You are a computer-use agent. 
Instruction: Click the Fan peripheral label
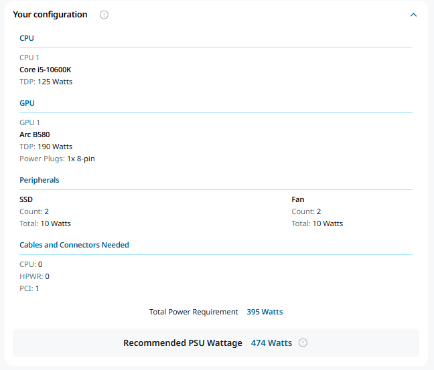point(298,199)
